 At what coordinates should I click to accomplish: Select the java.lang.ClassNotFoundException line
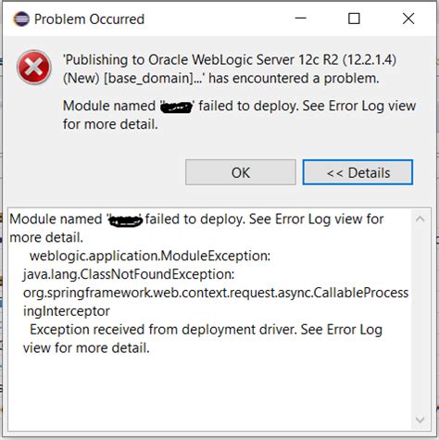pyautogui.click(x=129, y=274)
